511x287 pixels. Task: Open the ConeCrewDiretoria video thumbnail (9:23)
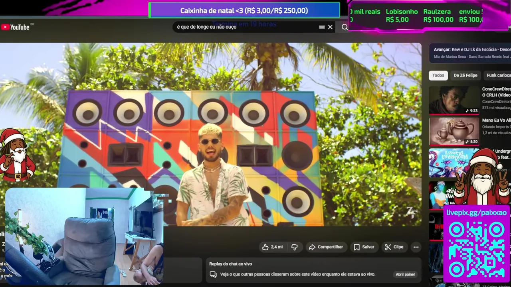coord(454,100)
